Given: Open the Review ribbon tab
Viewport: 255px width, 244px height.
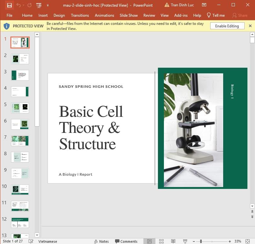Looking at the screenshot, I should (149, 15).
